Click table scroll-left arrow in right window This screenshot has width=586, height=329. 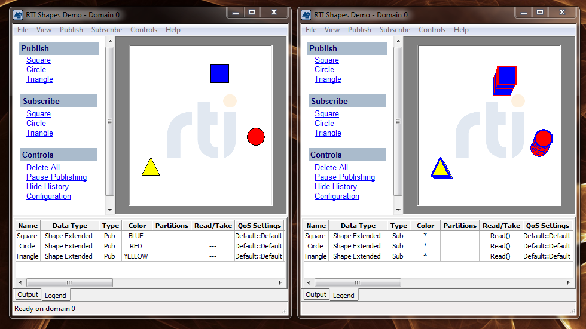[309, 283]
